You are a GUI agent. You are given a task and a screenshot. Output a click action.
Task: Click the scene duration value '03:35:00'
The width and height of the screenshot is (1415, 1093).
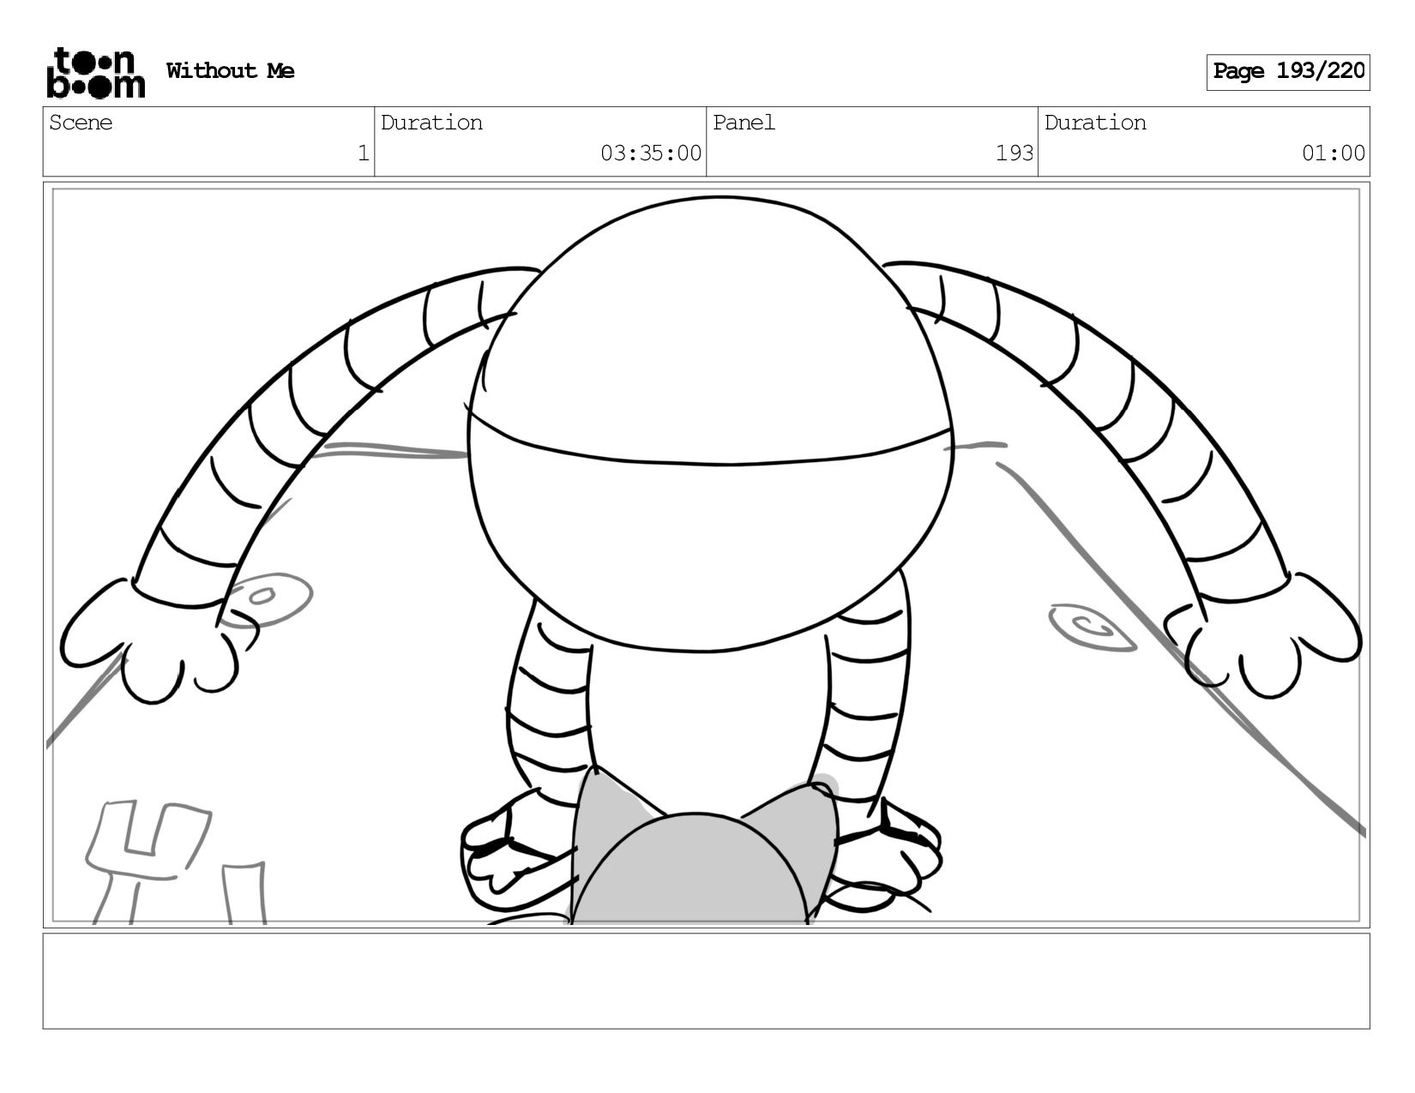click(651, 153)
